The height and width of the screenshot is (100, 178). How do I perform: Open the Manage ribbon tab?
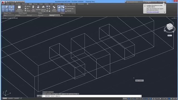pos(35,4)
